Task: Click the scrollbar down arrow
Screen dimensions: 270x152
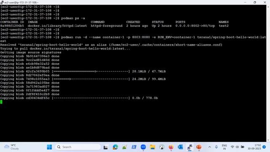Action: [x=268, y=140]
